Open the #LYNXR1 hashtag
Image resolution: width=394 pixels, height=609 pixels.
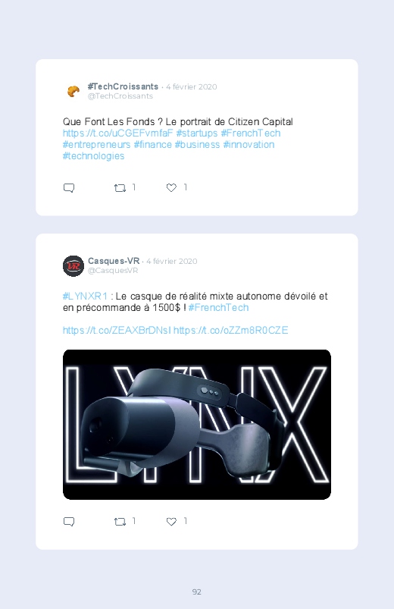[85, 297]
